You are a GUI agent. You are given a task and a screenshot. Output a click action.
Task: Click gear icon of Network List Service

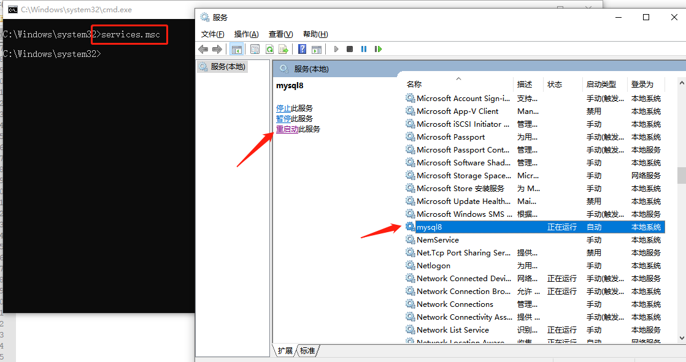[x=410, y=330]
